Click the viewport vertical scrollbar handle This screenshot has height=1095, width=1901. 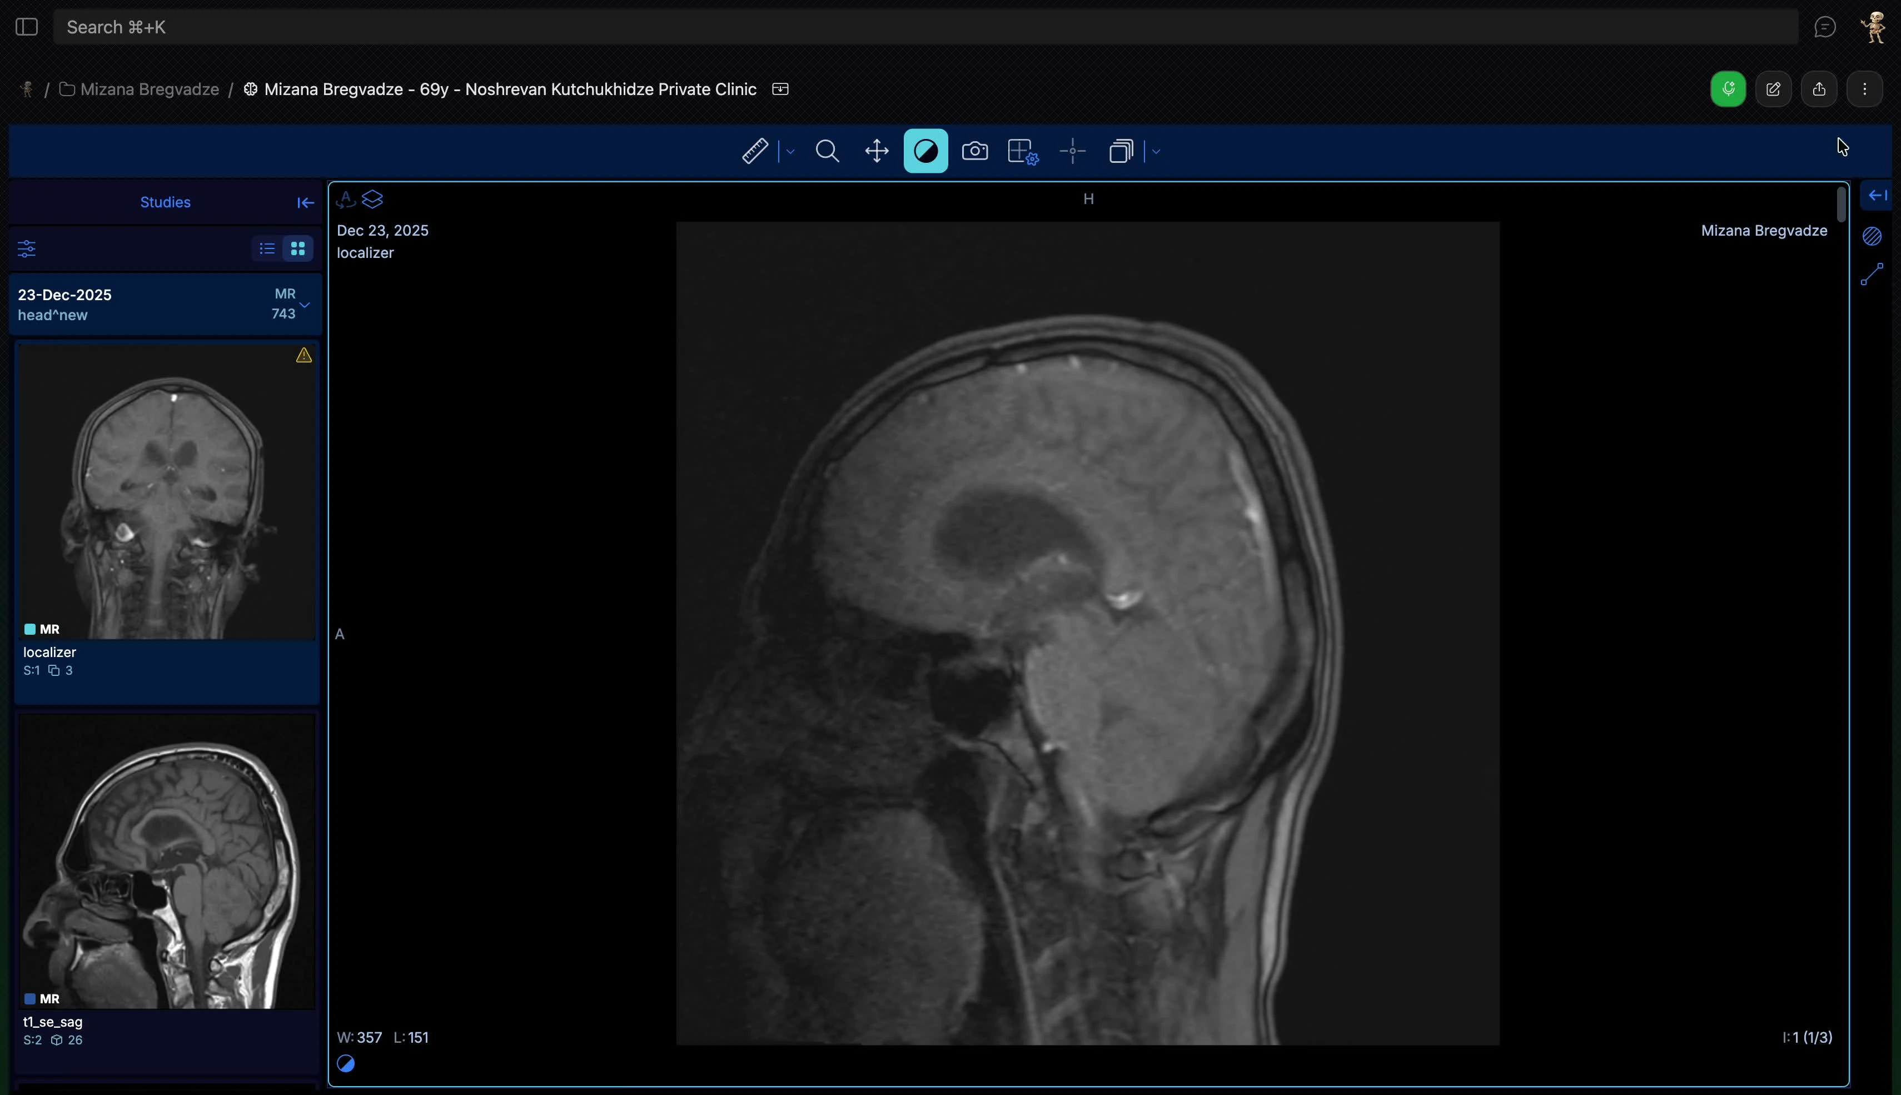[x=1841, y=205]
